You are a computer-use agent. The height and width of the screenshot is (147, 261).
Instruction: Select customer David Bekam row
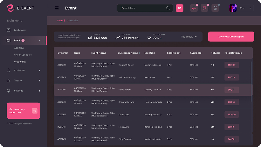click(153, 90)
